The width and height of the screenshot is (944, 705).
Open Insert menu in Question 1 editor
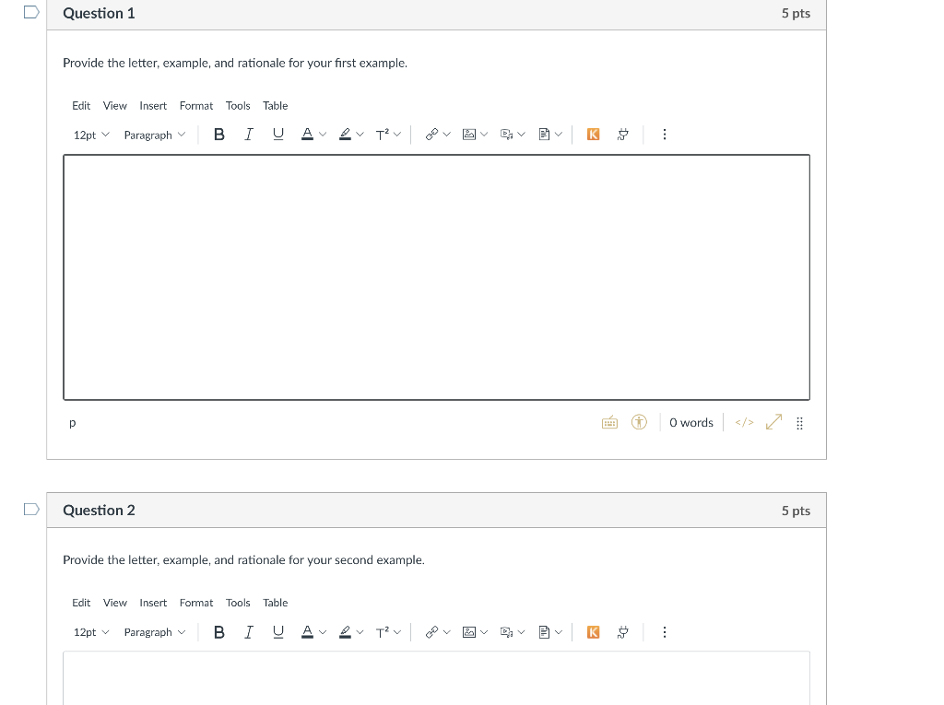click(x=153, y=105)
